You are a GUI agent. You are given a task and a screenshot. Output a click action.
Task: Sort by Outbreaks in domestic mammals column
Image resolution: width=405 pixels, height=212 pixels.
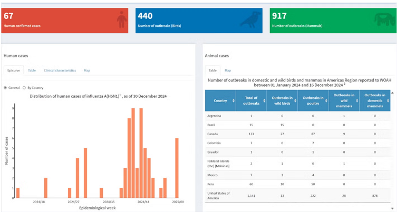pos(388,100)
